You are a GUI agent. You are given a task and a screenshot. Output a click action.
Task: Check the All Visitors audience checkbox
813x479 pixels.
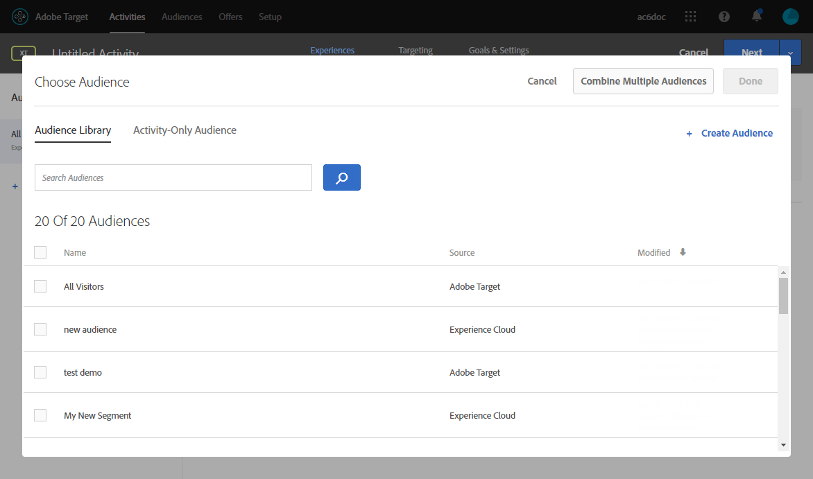pos(40,286)
